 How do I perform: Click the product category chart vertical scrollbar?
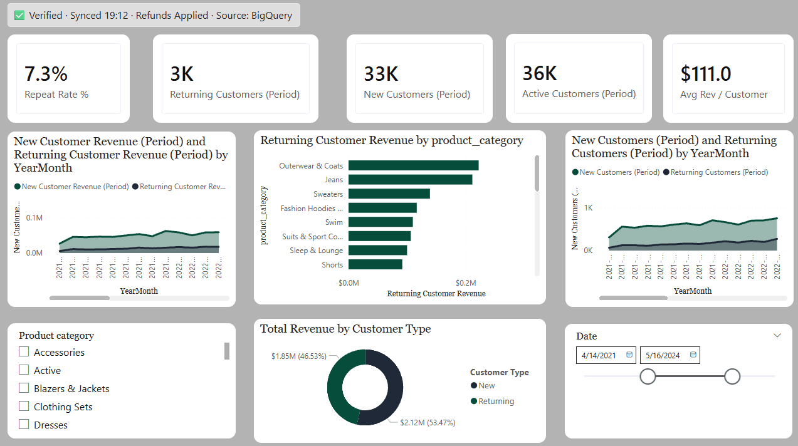(537, 174)
